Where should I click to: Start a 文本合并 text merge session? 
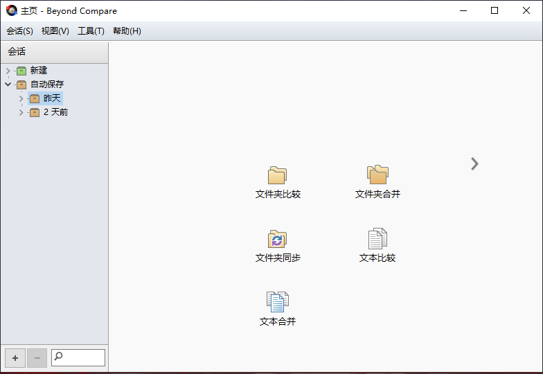[x=277, y=309]
